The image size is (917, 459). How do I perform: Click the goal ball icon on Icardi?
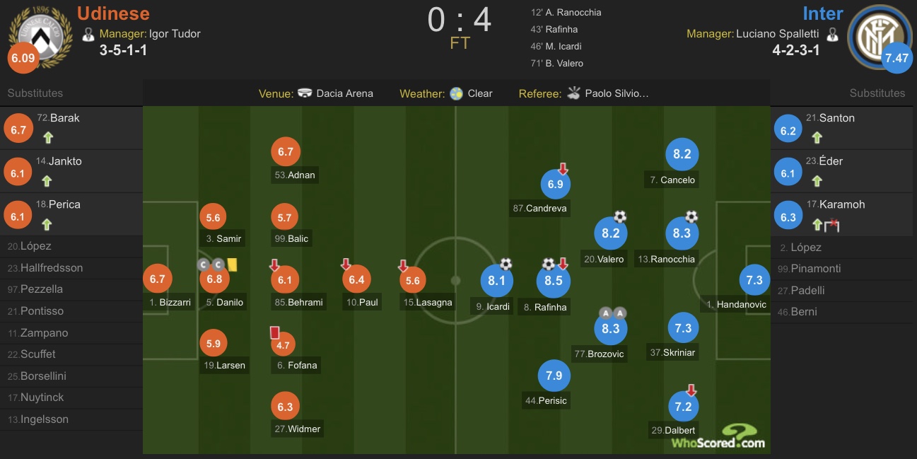506,264
